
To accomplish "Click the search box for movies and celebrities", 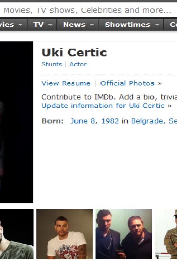I will (88, 10).
